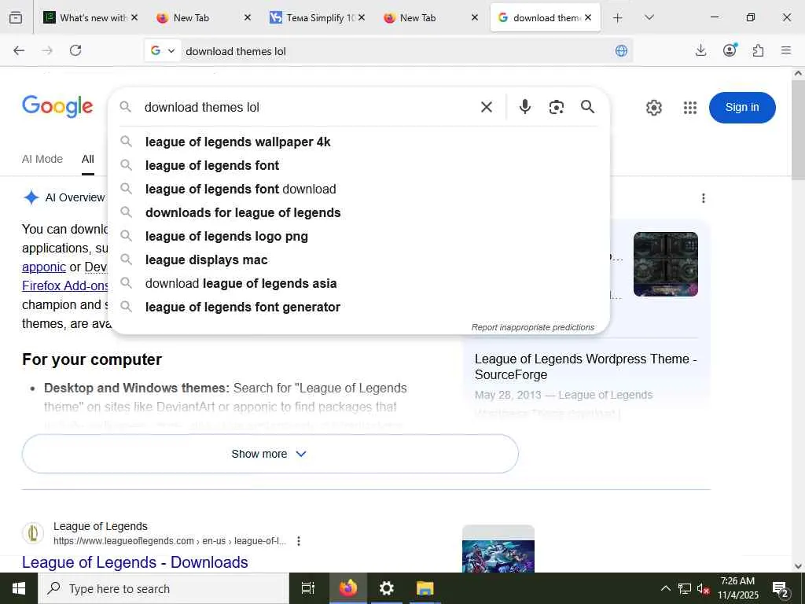Viewport: 805px width, 604px height.
Task: Pick suggestion league of legends font generator
Action: point(358,308)
